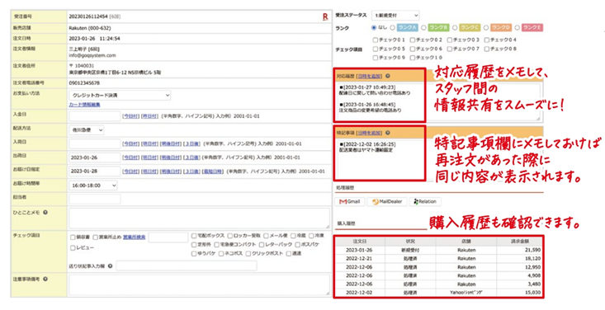Viewport: 605px width, 310px height.
Task: Click purchase history date 2022-12-21
Action: pos(359,259)
